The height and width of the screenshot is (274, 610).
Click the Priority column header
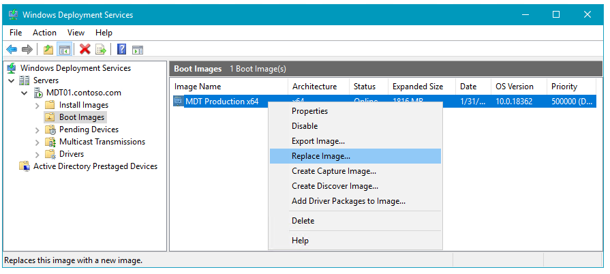pos(564,87)
